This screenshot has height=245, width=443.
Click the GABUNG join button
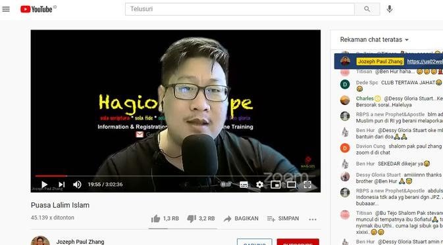click(255, 242)
